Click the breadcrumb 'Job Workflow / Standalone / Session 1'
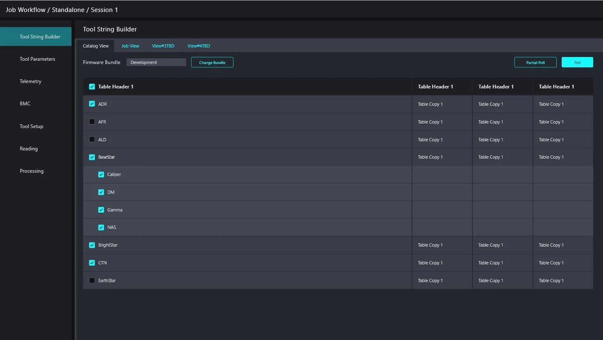Screen dimensions: 603x340 (62, 10)
